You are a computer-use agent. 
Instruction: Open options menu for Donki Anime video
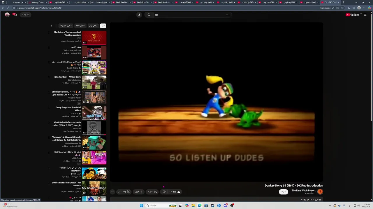point(49,62)
